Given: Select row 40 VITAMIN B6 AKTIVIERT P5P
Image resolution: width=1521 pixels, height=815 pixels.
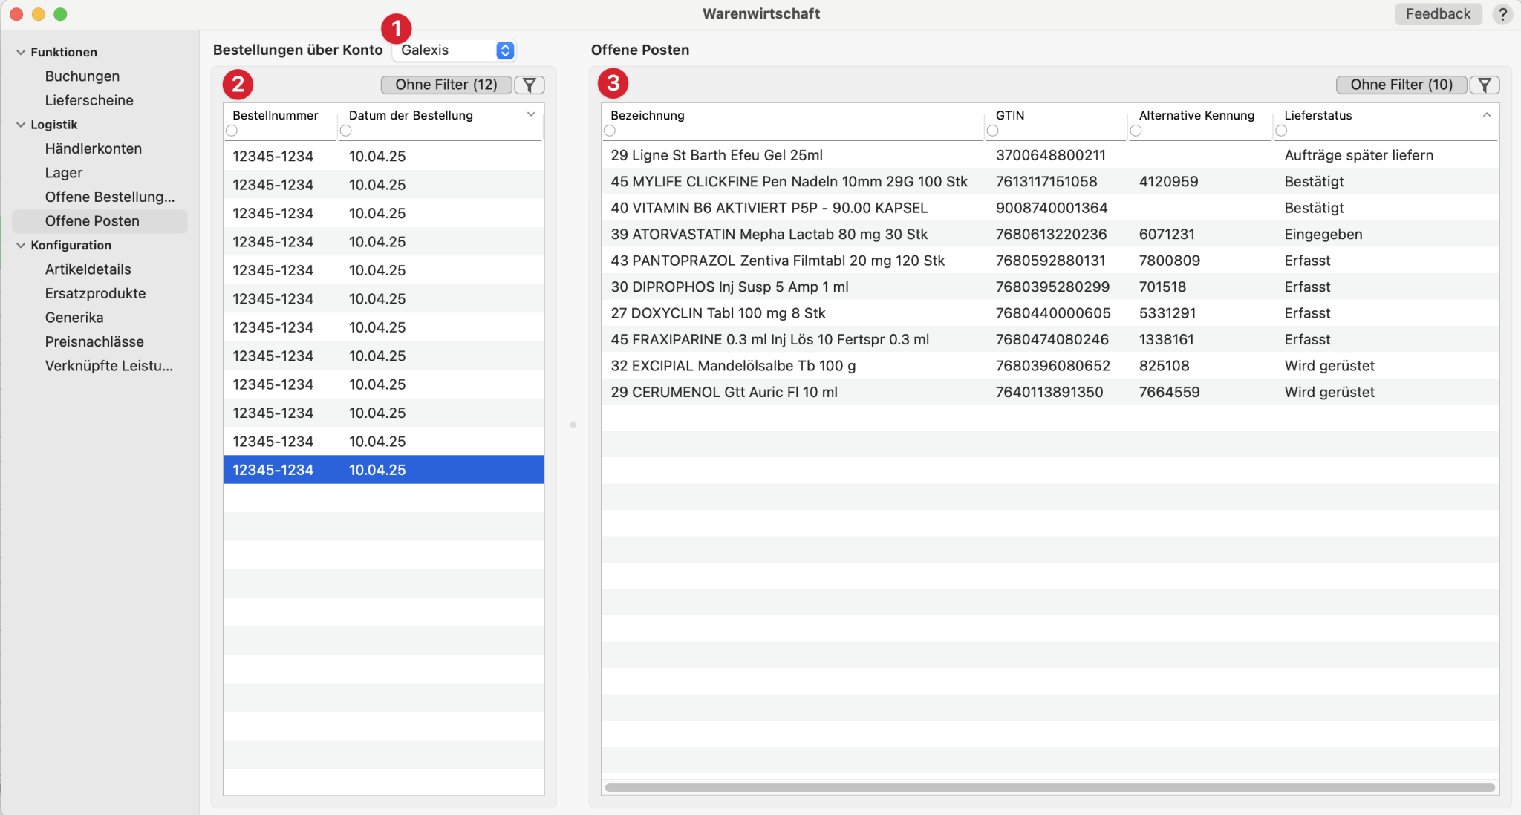Looking at the screenshot, I should coord(1050,208).
